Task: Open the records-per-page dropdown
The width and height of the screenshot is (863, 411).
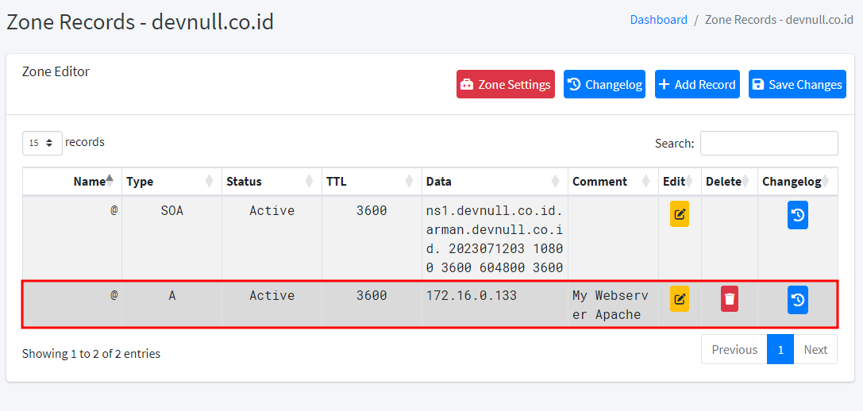Action: (42, 143)
